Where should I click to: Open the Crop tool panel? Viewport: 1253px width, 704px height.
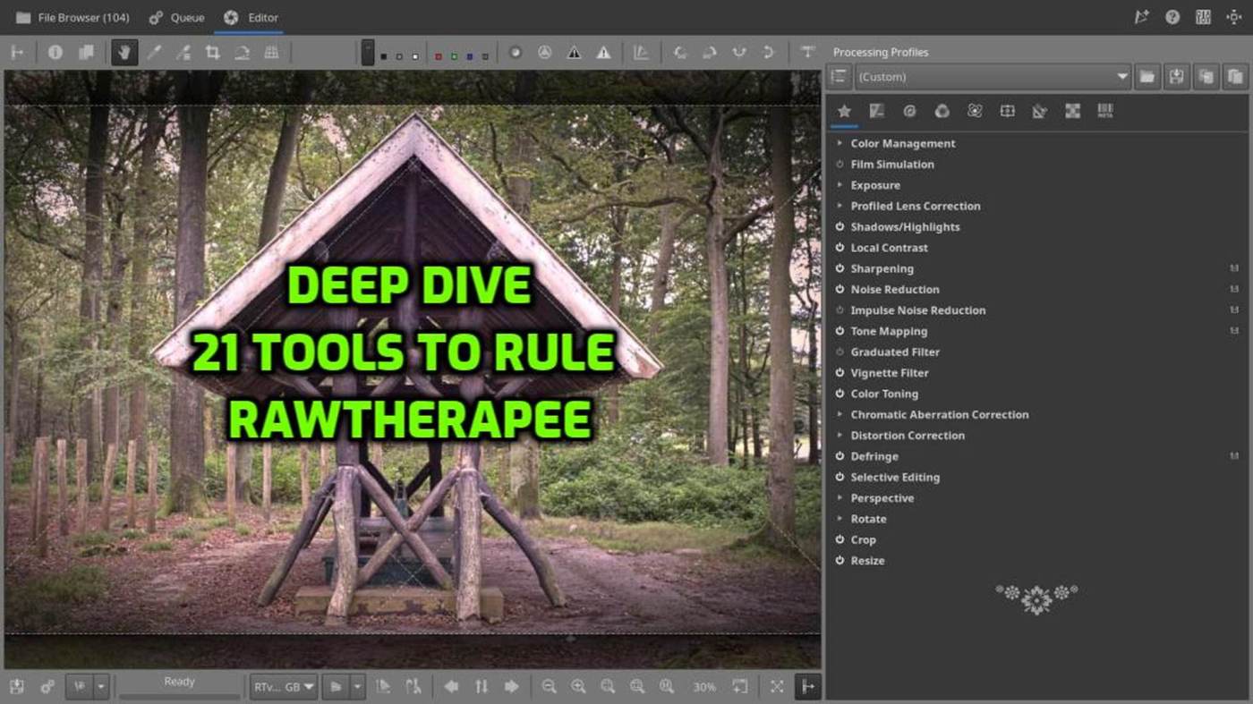pyautogui.click(x=863, y=540)
